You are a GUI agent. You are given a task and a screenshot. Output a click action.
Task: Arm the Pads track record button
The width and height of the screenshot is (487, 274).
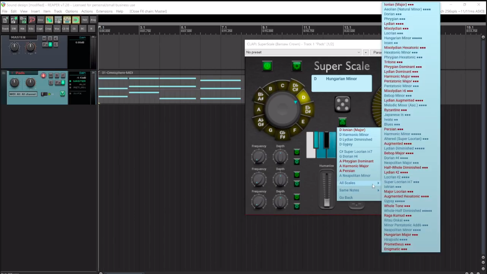pos(43,75)
